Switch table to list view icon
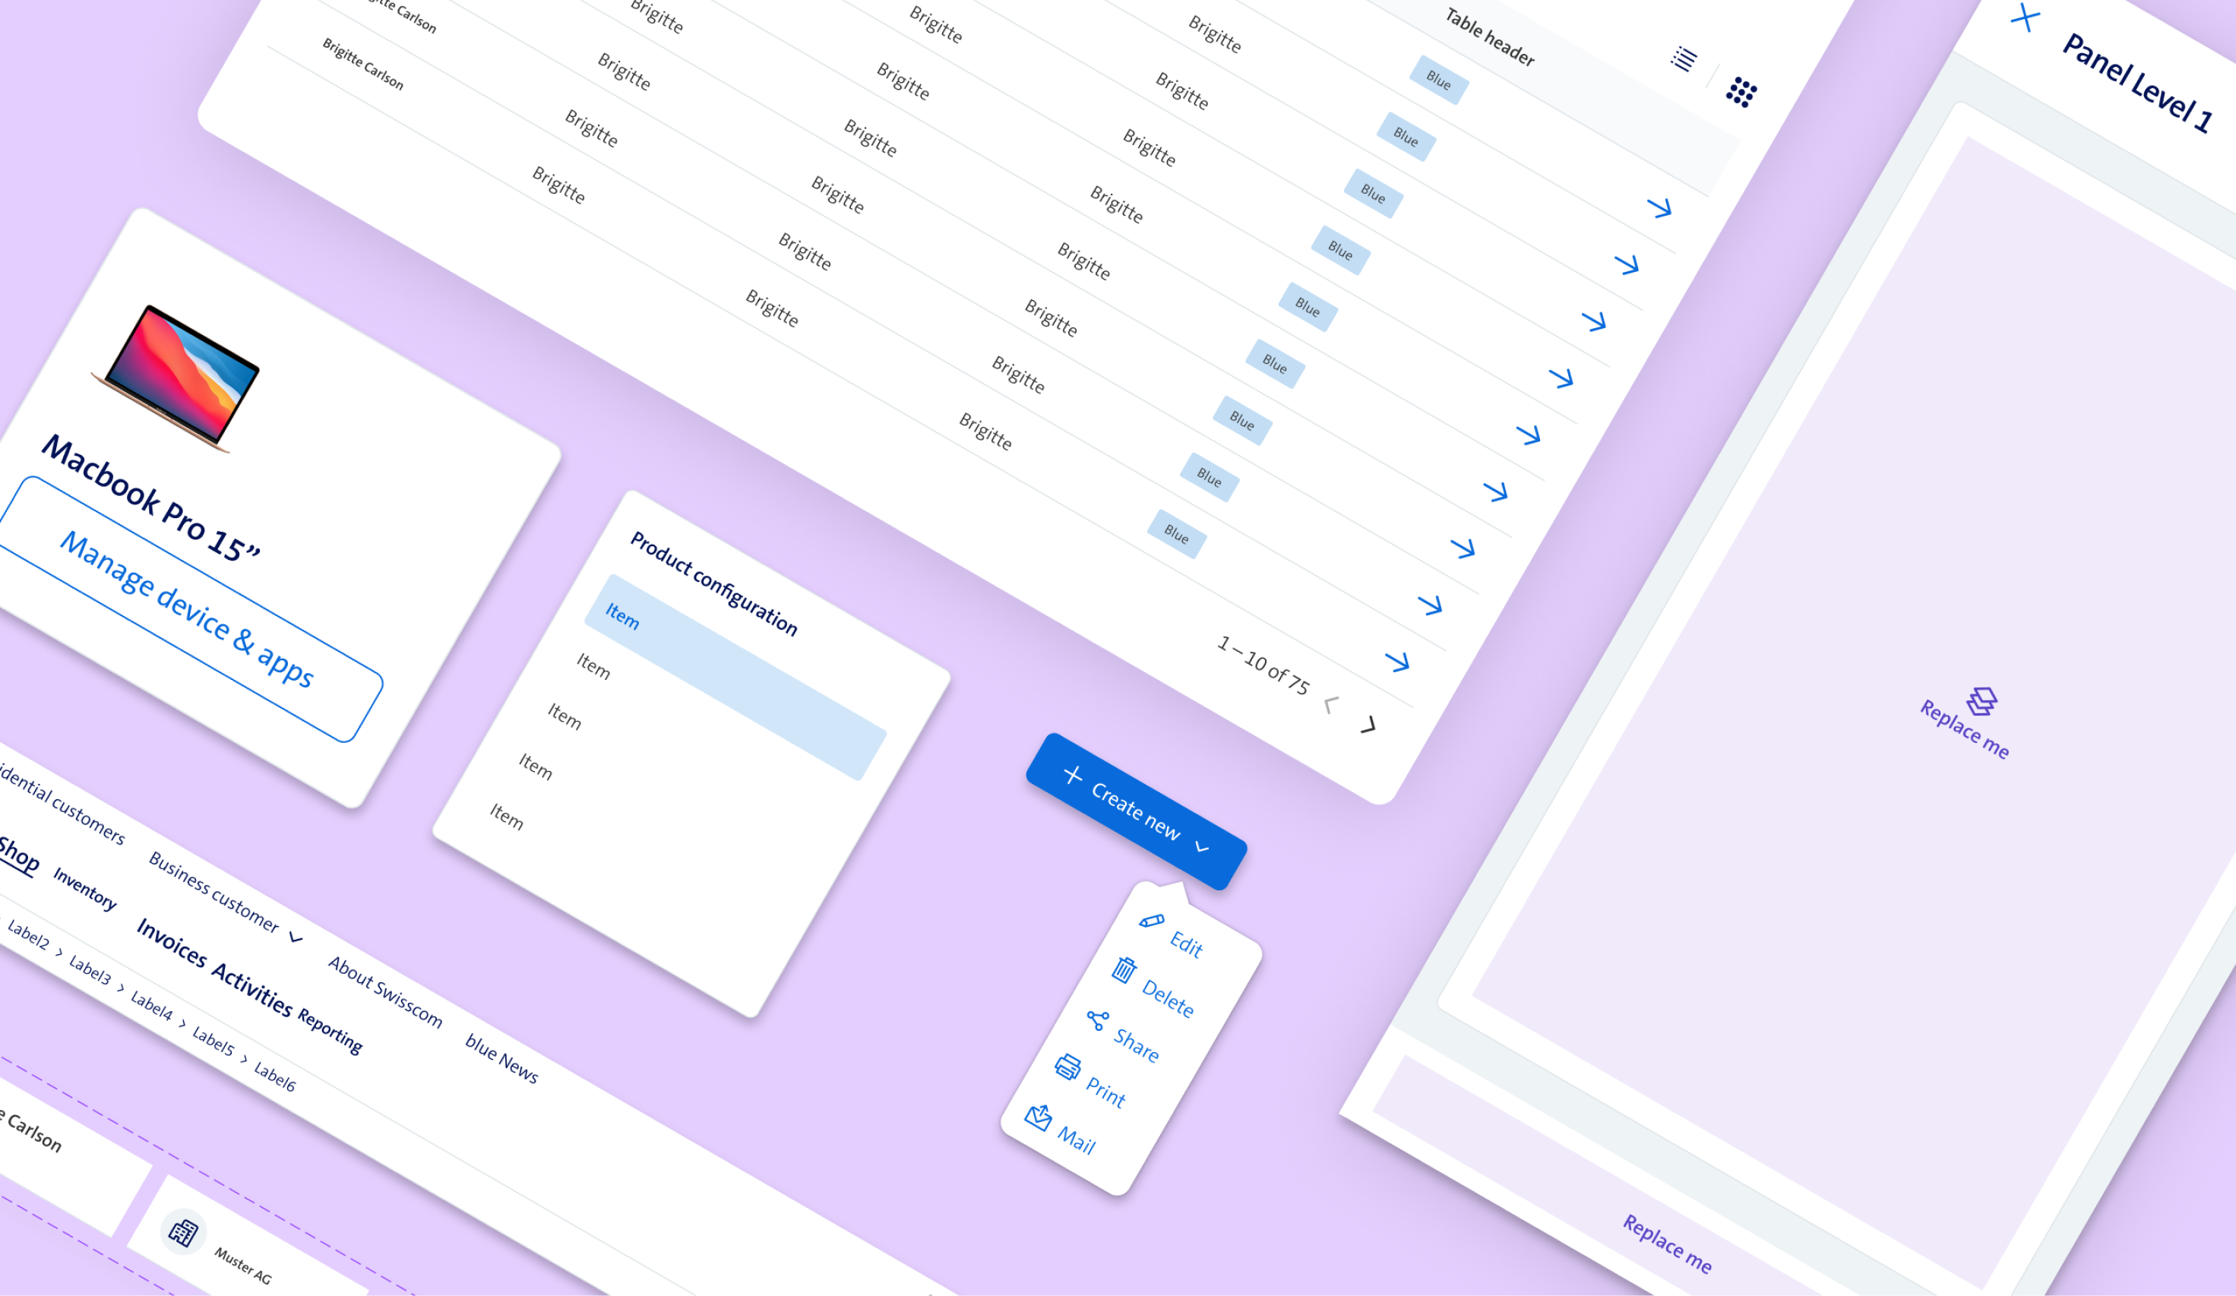Screen dimensions: 2236x1296 tap(1683, 58)
